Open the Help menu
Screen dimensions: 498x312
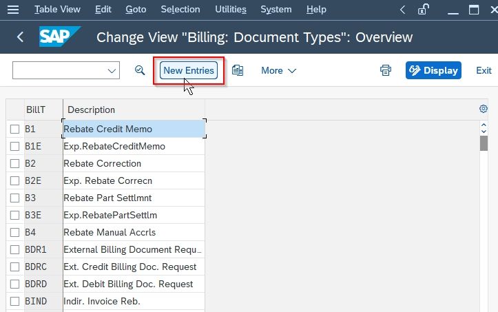pyautogui.click(x=316, y=10)
